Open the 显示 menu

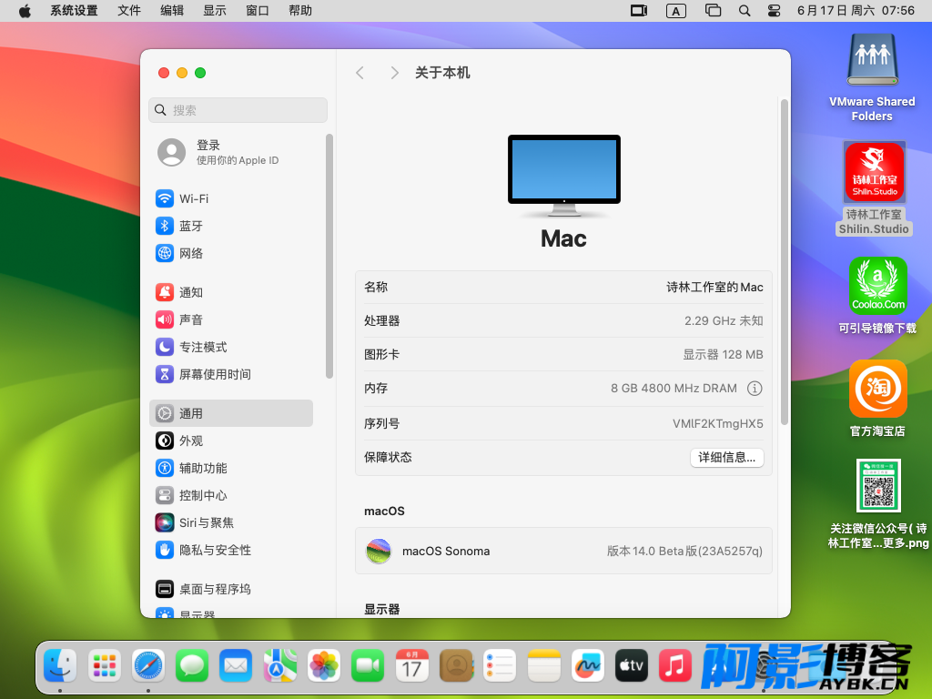[x=215, y=11]
